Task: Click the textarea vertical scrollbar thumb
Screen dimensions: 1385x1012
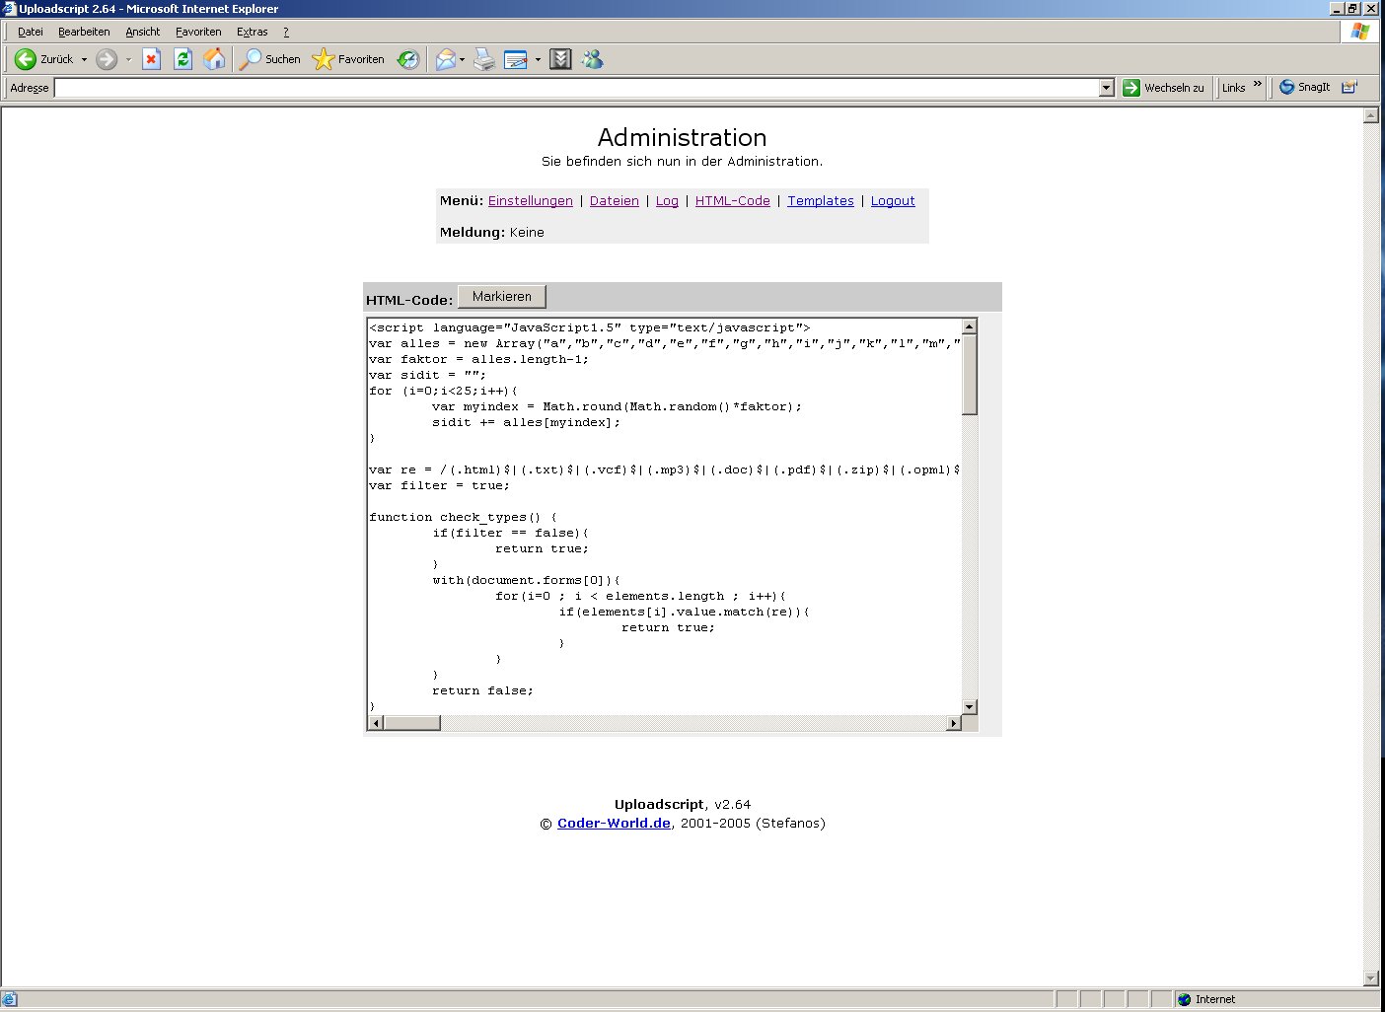Action: click(970, 375)
